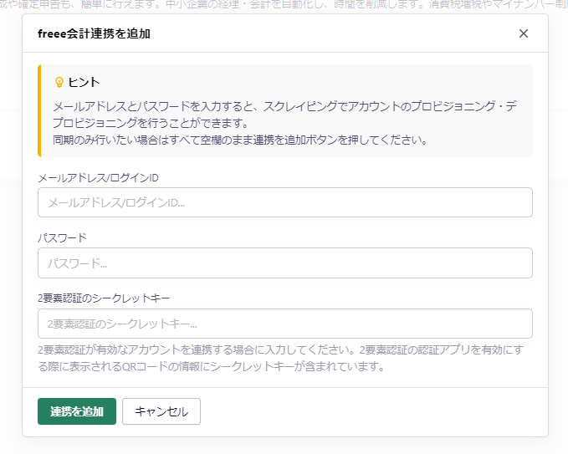Click the メールアドレス/ログインID field label
Screen dimensions: 568x454
pos(99,177)
